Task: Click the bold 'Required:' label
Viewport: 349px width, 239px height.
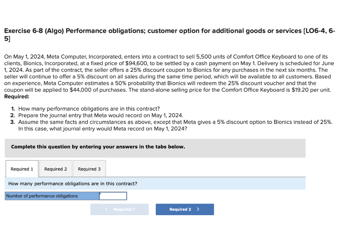Action: coord(17,96)
